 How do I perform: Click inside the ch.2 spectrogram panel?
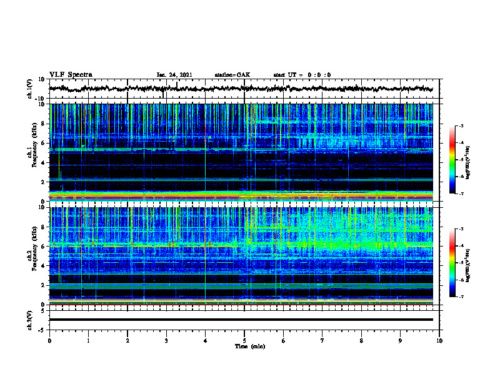point(241,256)
